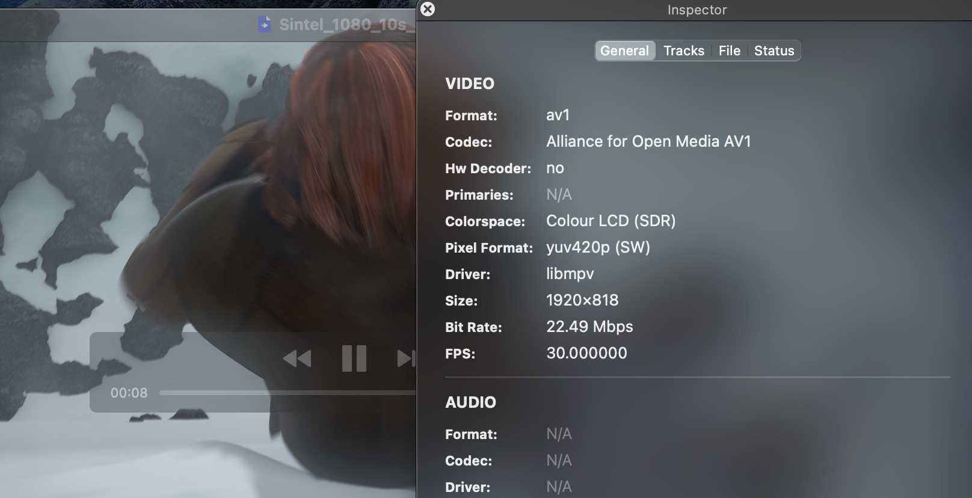Image resolution: width=972 pixels, height=498 pixels.
Task: Select the Primaries N/A value
Action: click(559, 194)
